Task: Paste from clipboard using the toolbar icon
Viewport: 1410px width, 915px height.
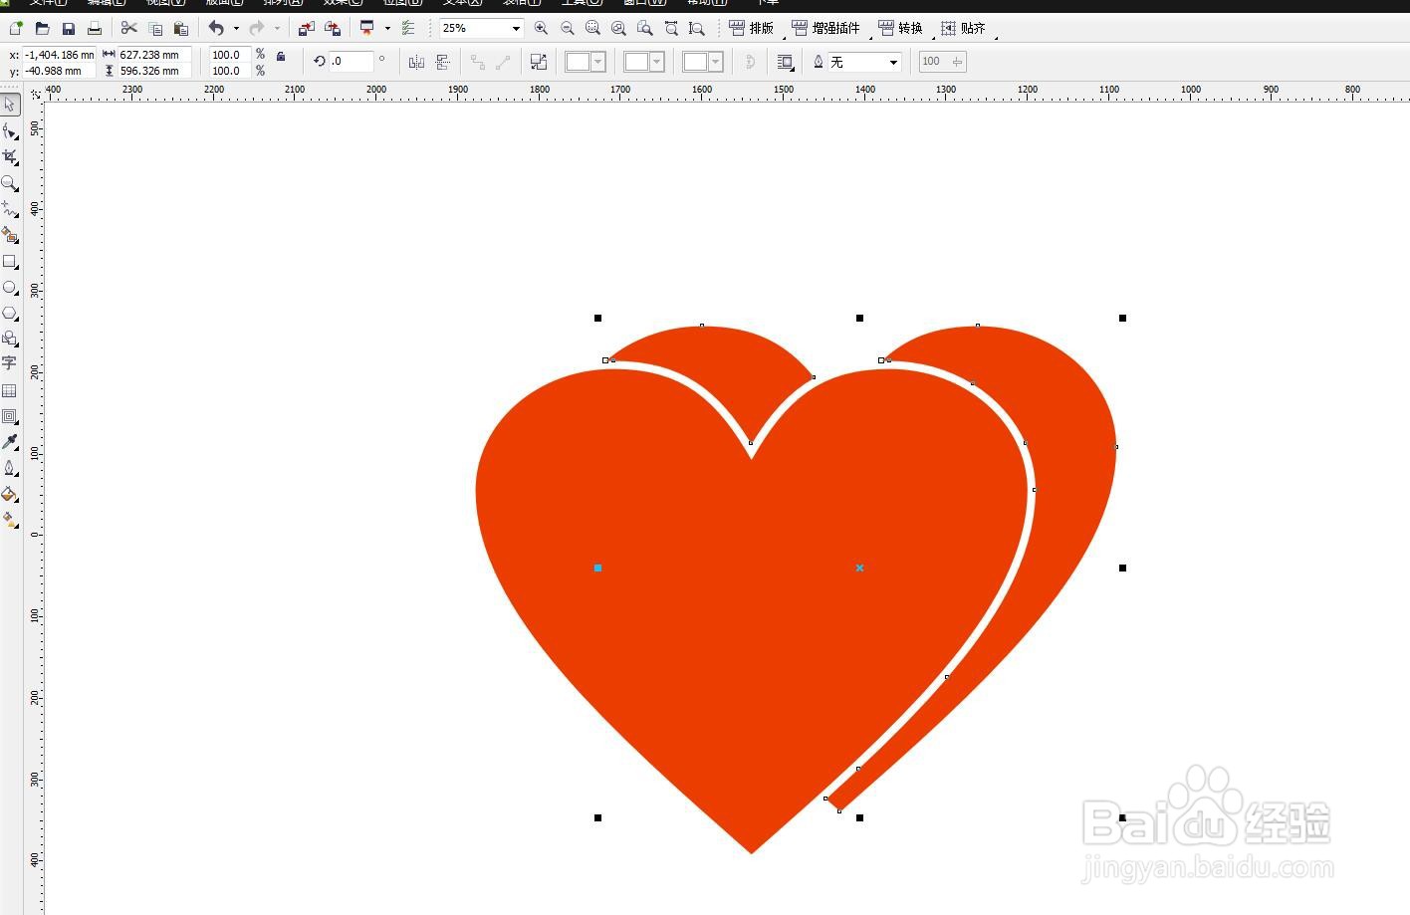Action: (x=180, y=29)
